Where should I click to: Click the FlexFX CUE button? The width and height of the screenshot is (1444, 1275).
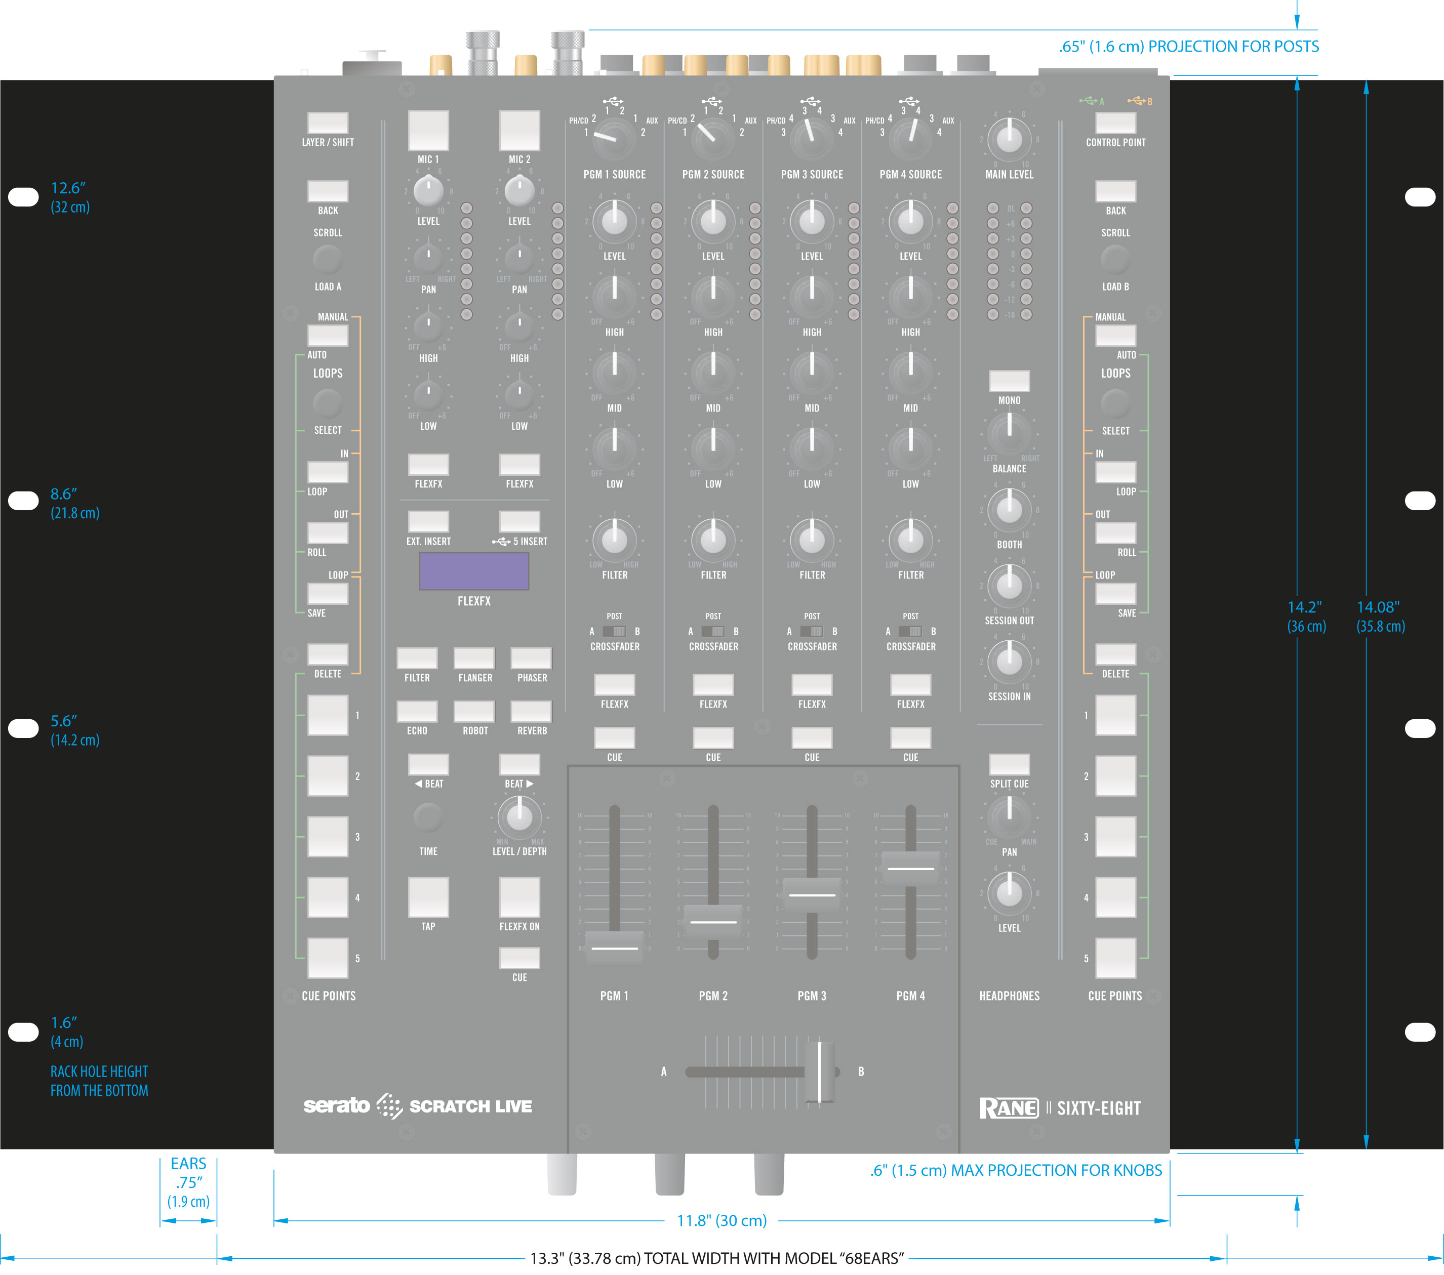click(x=519, y=958)
